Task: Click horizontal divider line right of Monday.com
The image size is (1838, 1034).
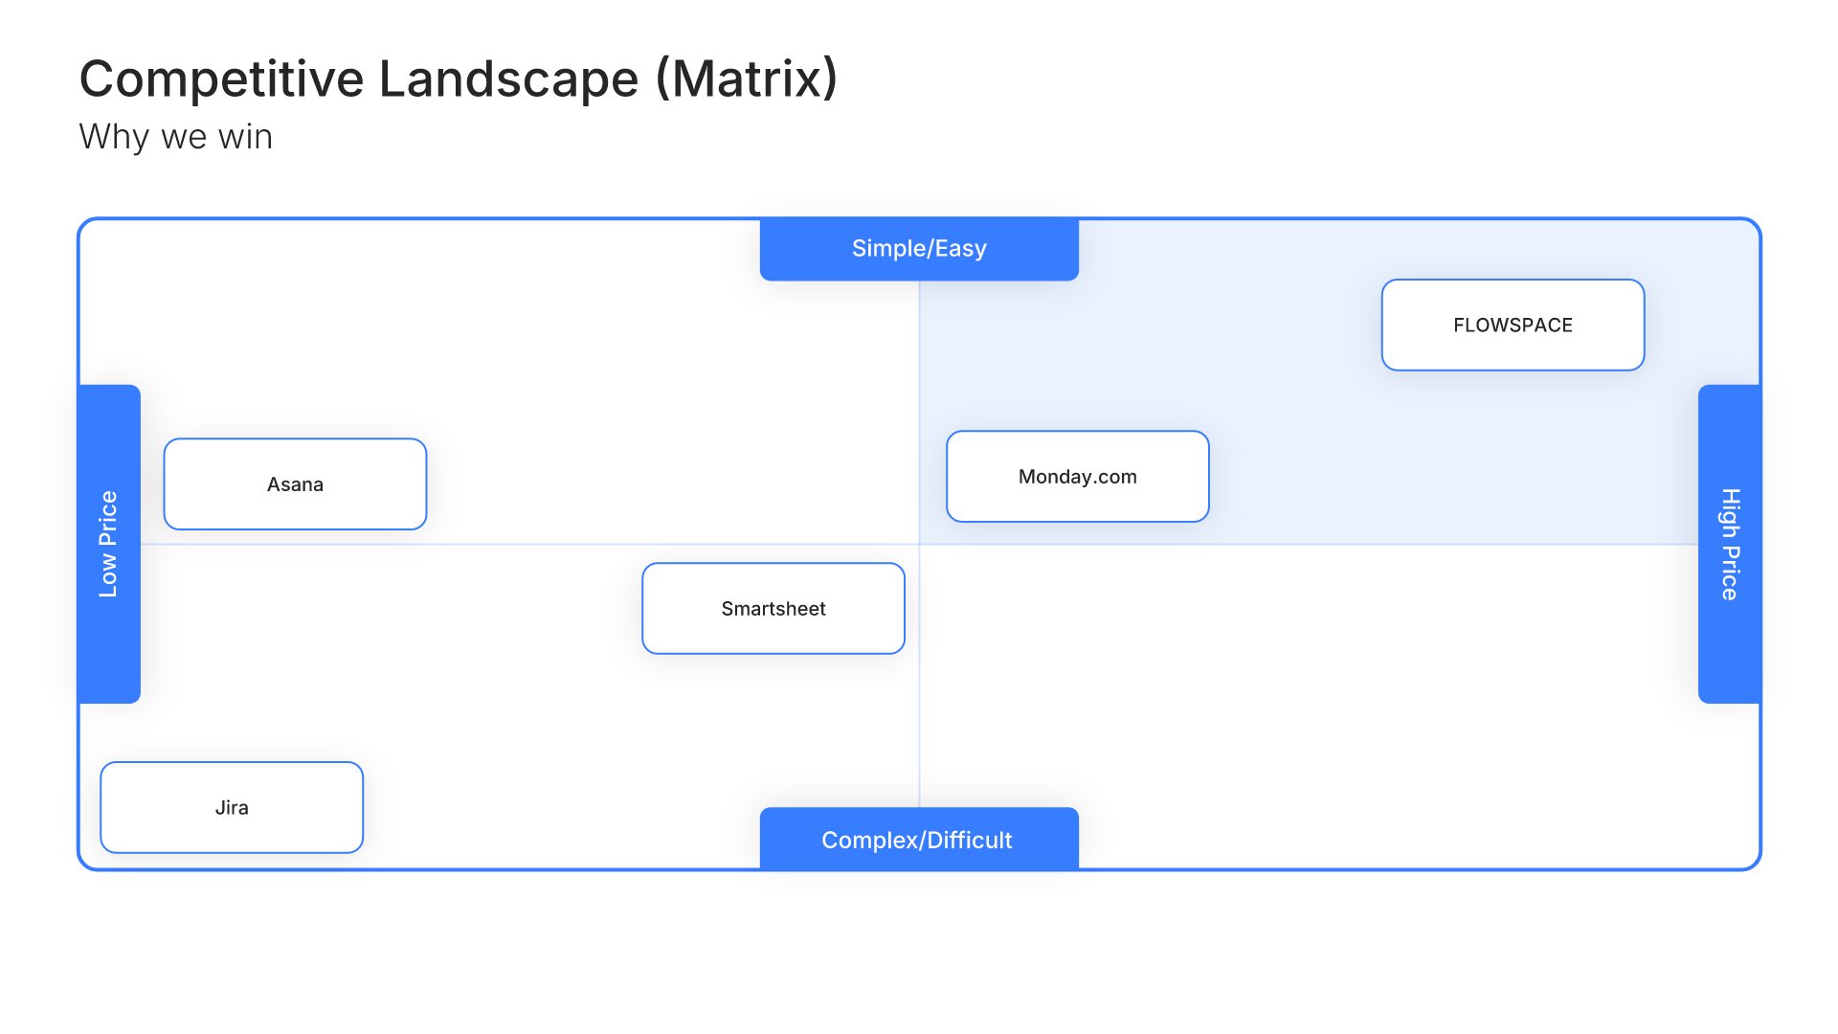Action: [x=1436, y=544]
